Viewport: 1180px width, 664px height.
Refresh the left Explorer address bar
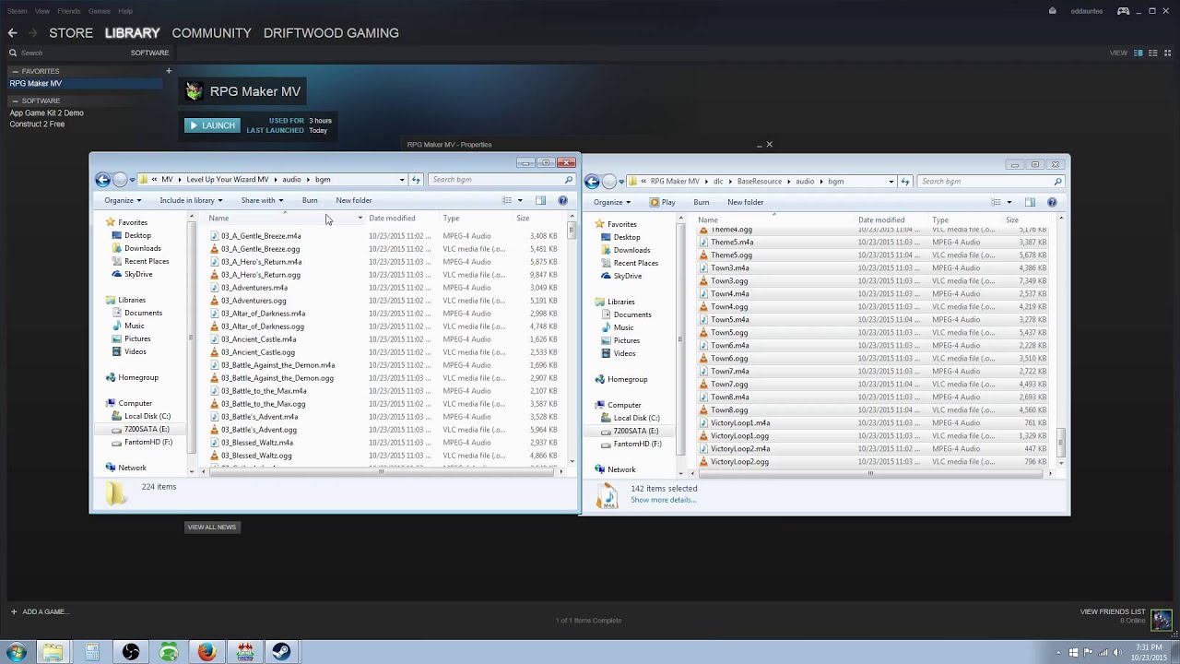pos(416,180)
